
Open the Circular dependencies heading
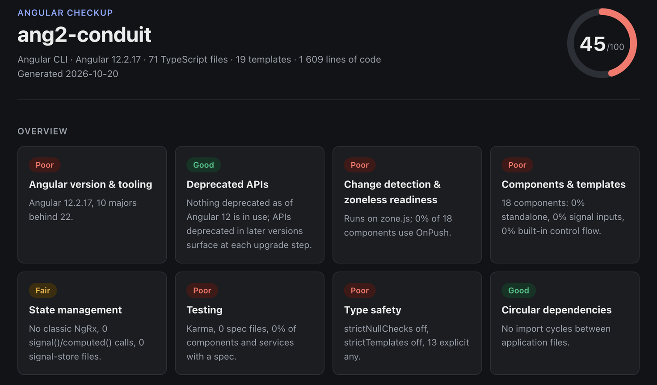[x=556, y=310]
